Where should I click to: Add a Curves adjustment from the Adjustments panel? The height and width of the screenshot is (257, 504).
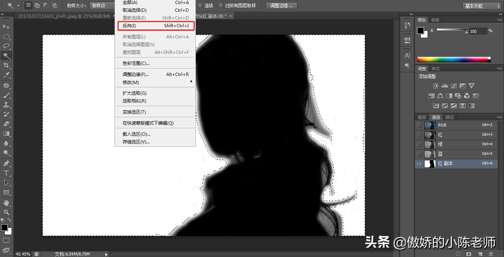click(x=454, y=85)
